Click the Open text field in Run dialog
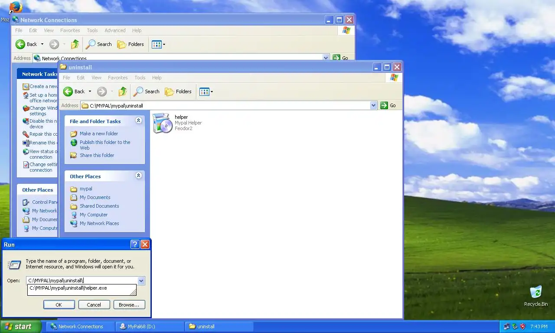Screen dimensions: 555x333 (x=82, y=281)
